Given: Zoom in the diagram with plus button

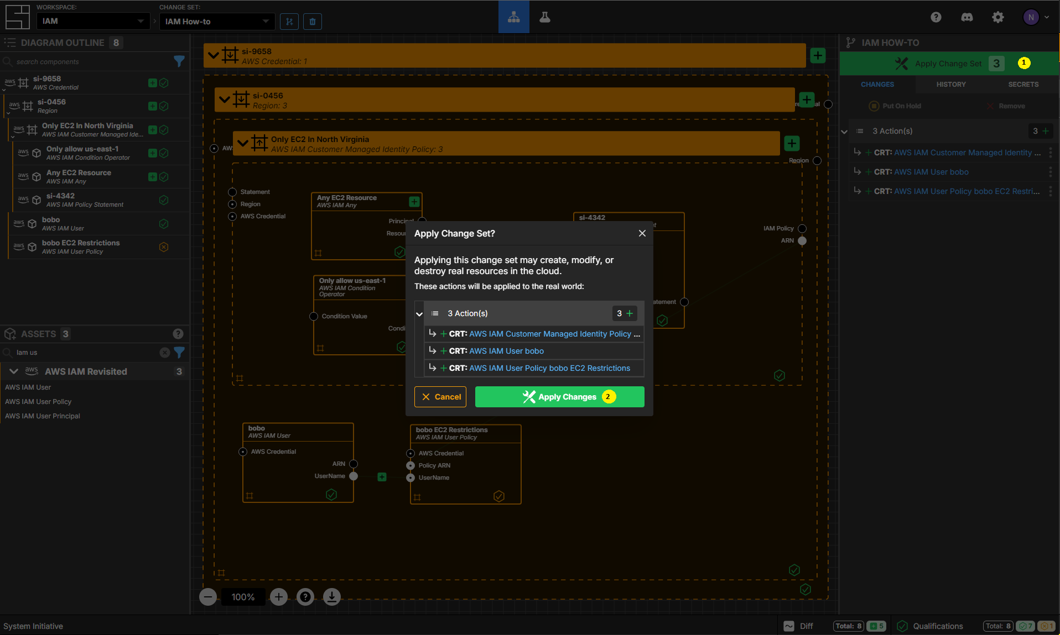Looking at the screenshot, I should pyautogui.click(x=279, y=597).
